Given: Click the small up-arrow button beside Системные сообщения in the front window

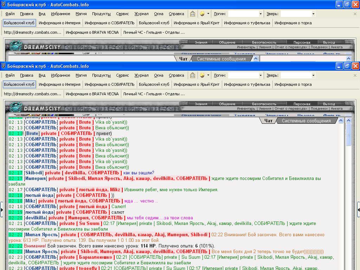Looking at the screenshot, I should point(341,121).
